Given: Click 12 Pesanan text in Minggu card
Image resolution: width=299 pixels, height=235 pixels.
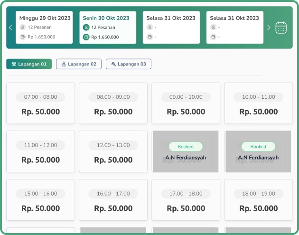Looking at the screenshot, I should (40, 27).
